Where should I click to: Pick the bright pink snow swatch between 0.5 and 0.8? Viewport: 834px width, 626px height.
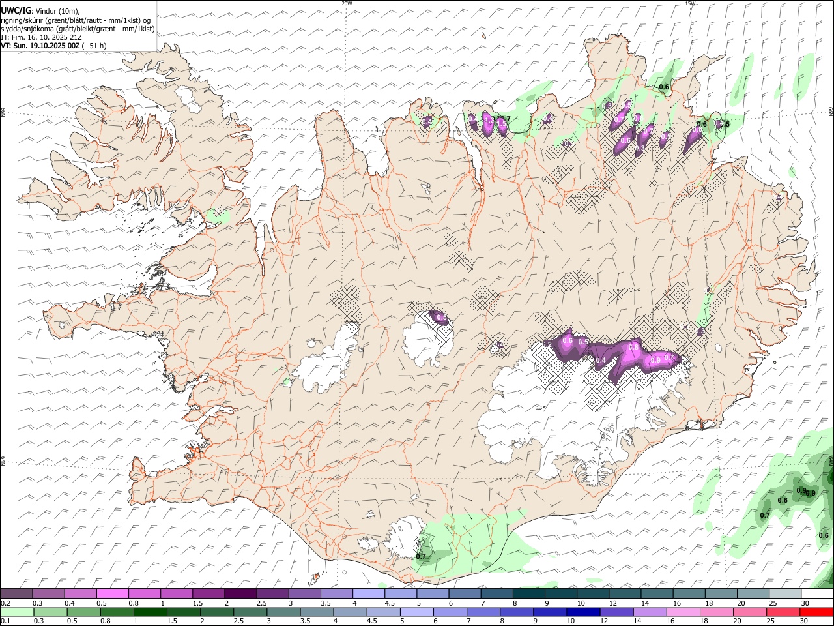click(x=113, y=594)
